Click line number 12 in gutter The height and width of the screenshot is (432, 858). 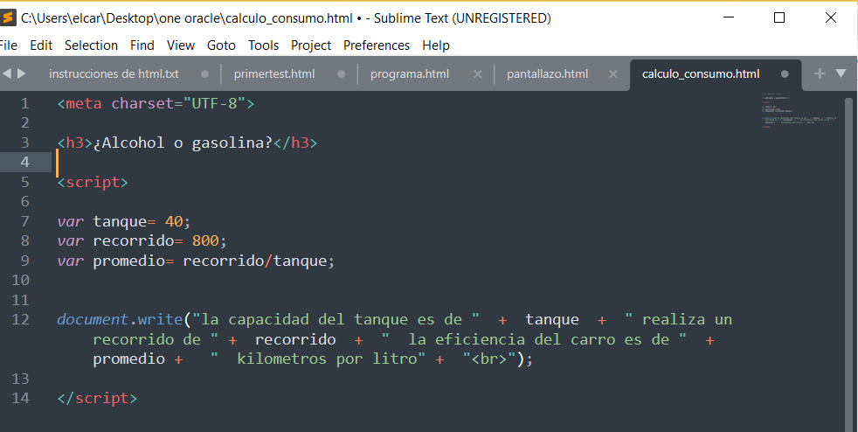(20, 319)
